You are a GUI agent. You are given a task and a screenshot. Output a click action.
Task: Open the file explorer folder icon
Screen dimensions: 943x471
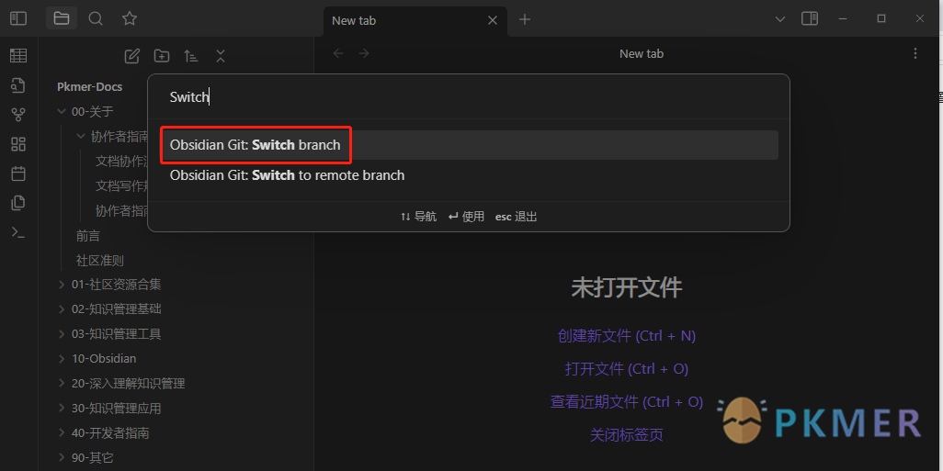(x=62, y=18)
